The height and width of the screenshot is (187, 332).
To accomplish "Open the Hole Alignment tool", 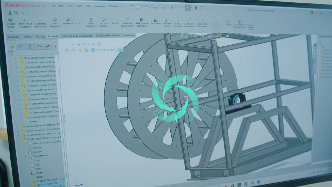I will point(55,23).
